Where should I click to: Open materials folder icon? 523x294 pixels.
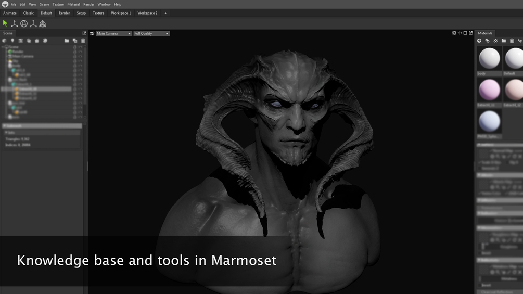(504, 41)
